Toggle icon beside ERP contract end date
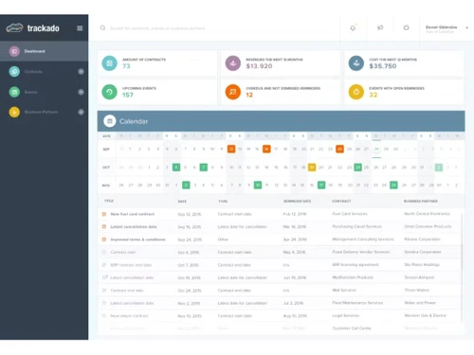Screen dimensions: 474x355 coord(104,265)
